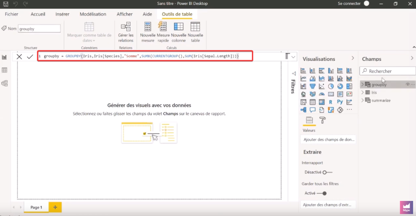Select the Page 1 tab
The height and width of the screenshot is (216, 416).
click(36, 207)
